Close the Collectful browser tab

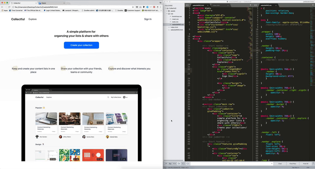(36, 3)
